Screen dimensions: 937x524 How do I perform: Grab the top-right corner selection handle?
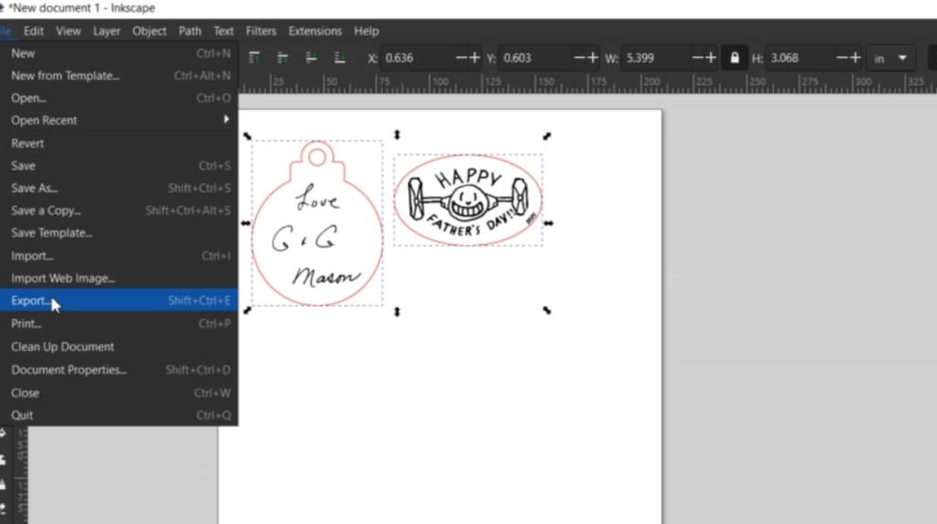547,135
